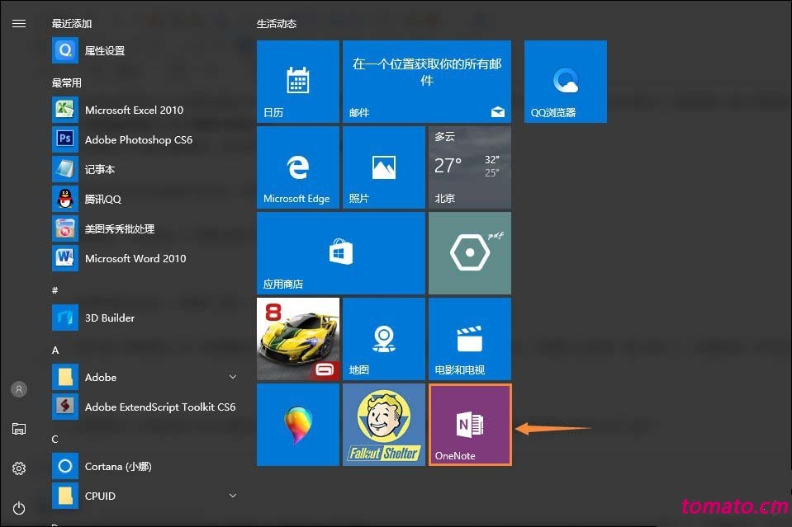The image size is (792, 527).
Task: Click the 'C' section letter header
Action: click(55, 440)
